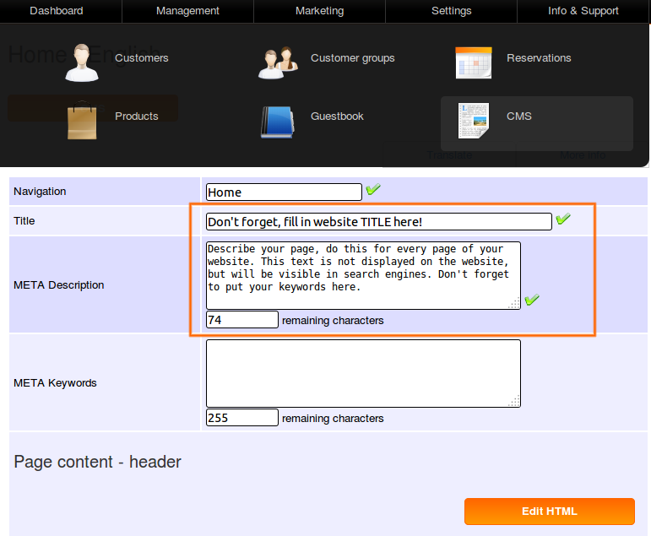The width and height of the screenshot is (651, 536).
Task: Click the Reservations calendar icon
Action: tap(473, 62)
